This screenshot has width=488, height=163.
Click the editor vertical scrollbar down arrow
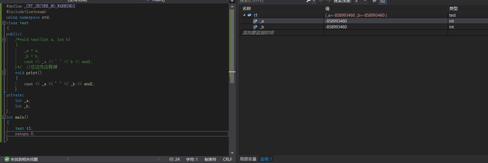click(232, 153)
